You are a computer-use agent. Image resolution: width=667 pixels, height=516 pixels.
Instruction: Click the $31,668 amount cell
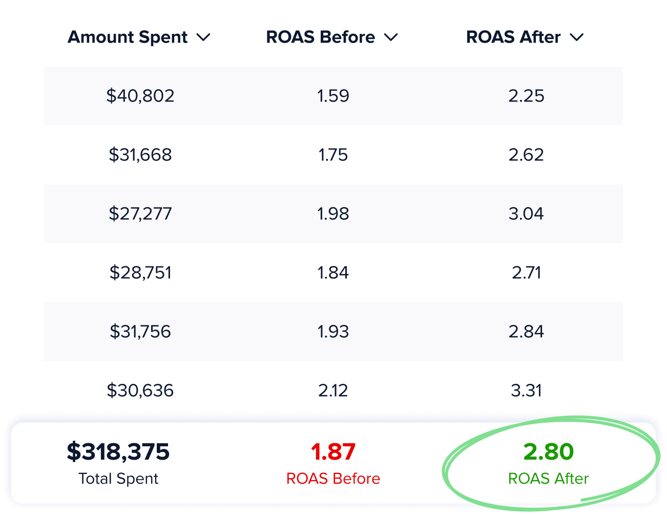click(x=140, y=155)
